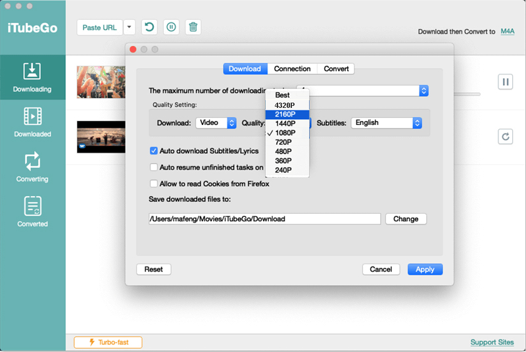
Task: Open maximum downloading tasks dropdown
Action: pos(362,91)
